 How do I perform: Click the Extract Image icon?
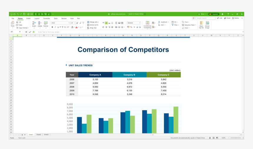[207, 23]
